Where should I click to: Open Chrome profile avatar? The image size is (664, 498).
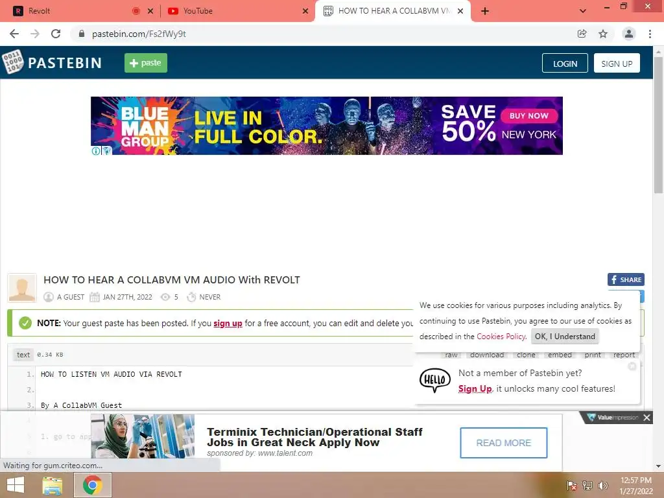(x=629, y=34)
